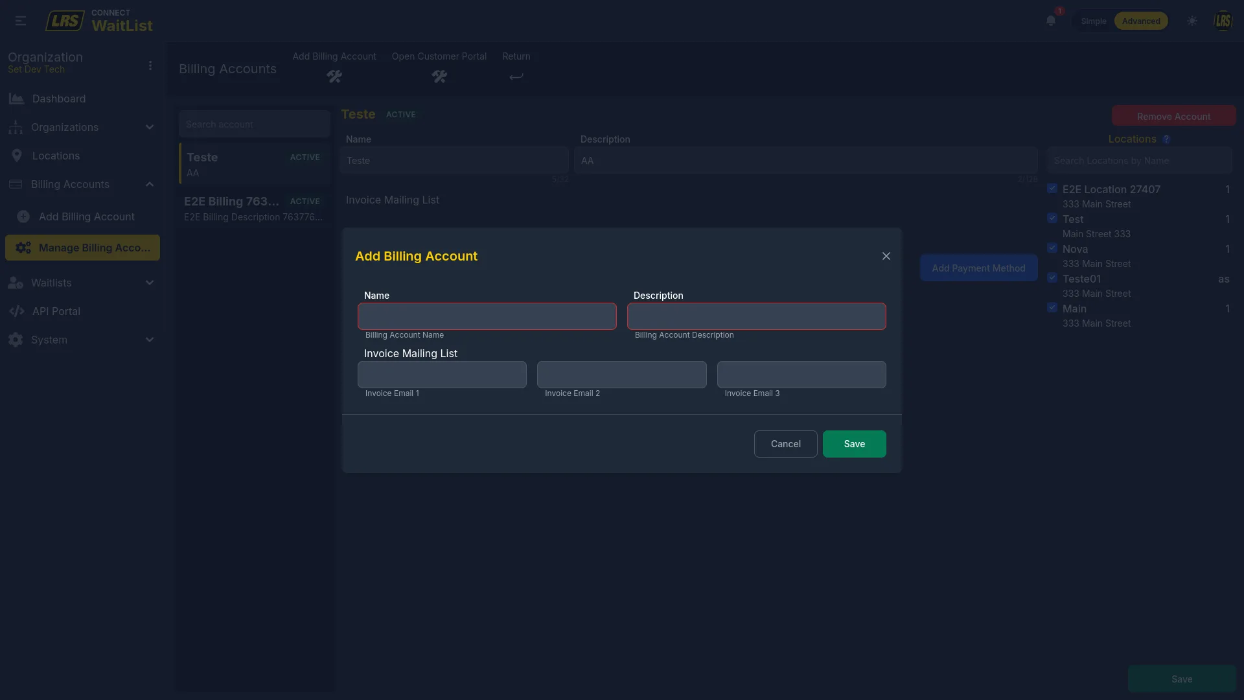The image size is (1244, 700).
Task: Uncheck the Main location checkbox
Action: [1052, 308]
